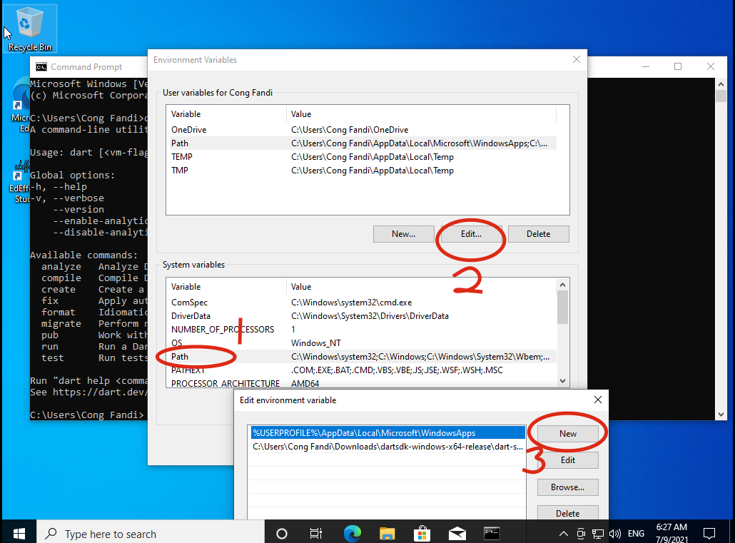
Task: Open Task View on the taskbar
Action: point(316,533)
